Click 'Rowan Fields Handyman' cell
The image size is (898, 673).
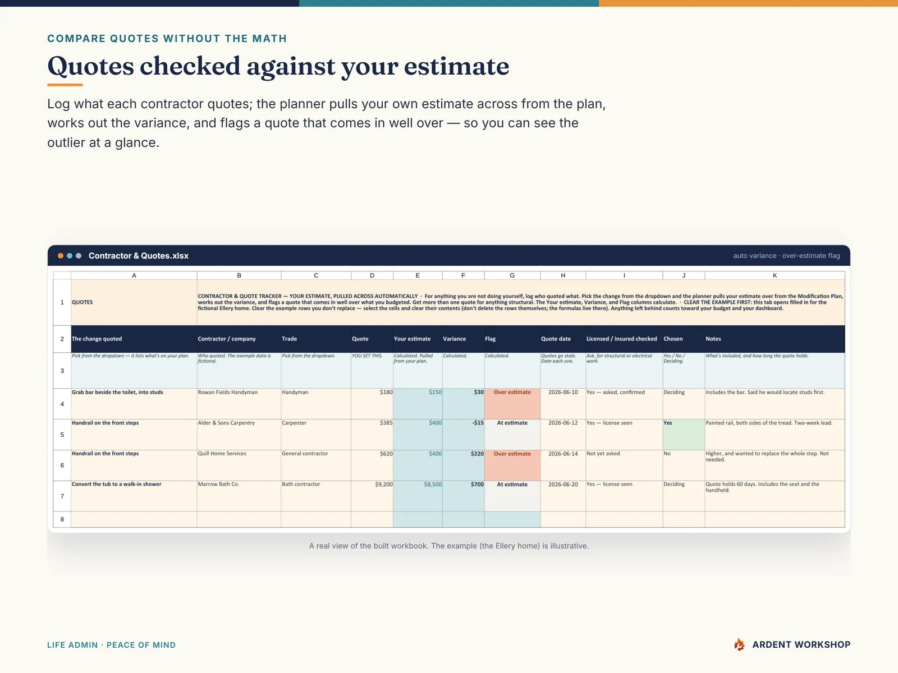[x=239, y=404]
